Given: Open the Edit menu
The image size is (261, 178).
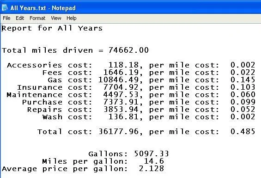Looking at the screenshot, I should tap(20, 18).
